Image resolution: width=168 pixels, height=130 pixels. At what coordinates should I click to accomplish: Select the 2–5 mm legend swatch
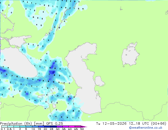click(23, 127)
